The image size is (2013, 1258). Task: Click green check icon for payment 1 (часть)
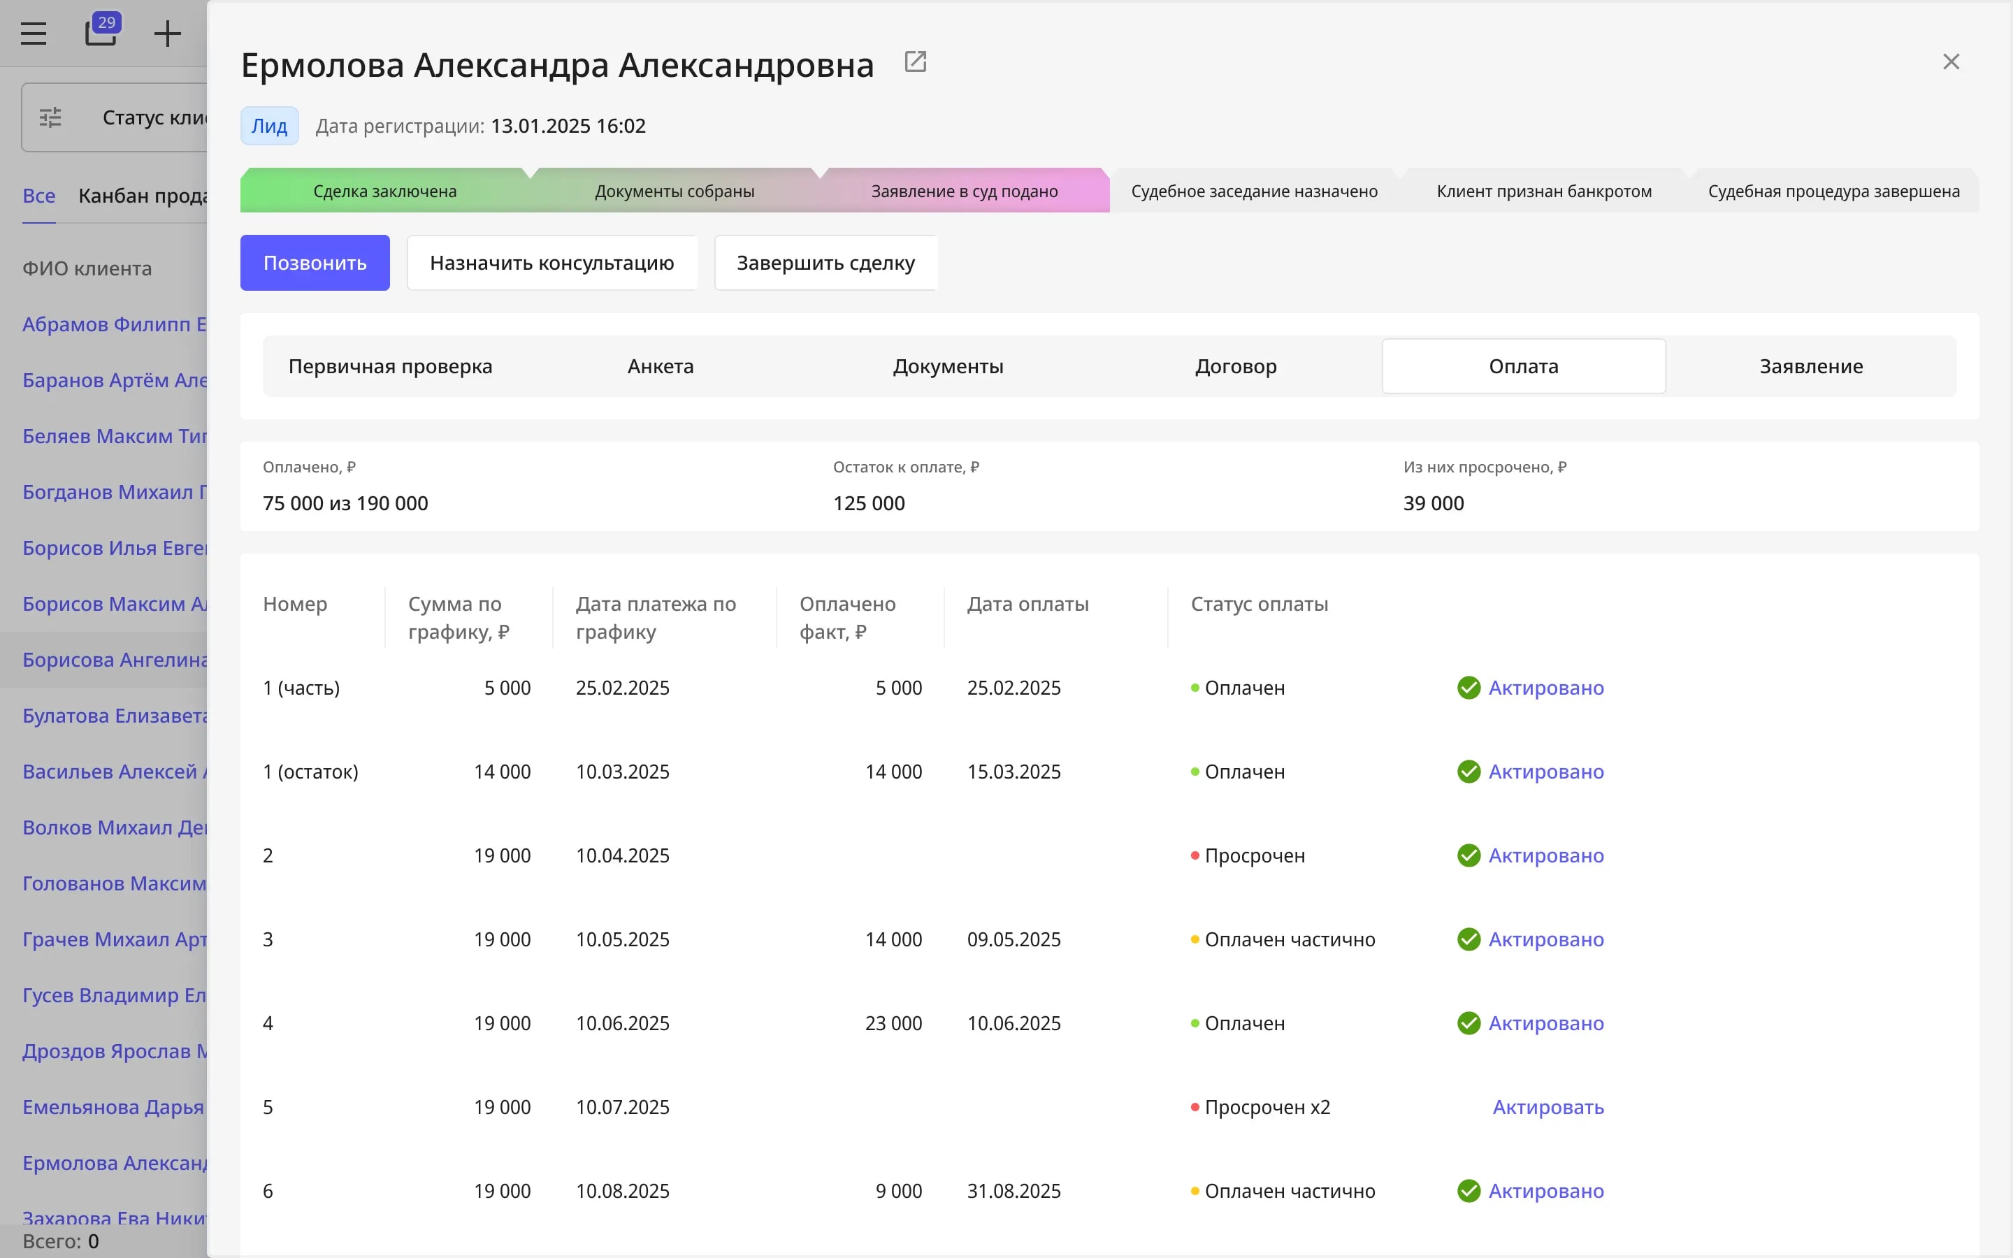point(1469,688)
